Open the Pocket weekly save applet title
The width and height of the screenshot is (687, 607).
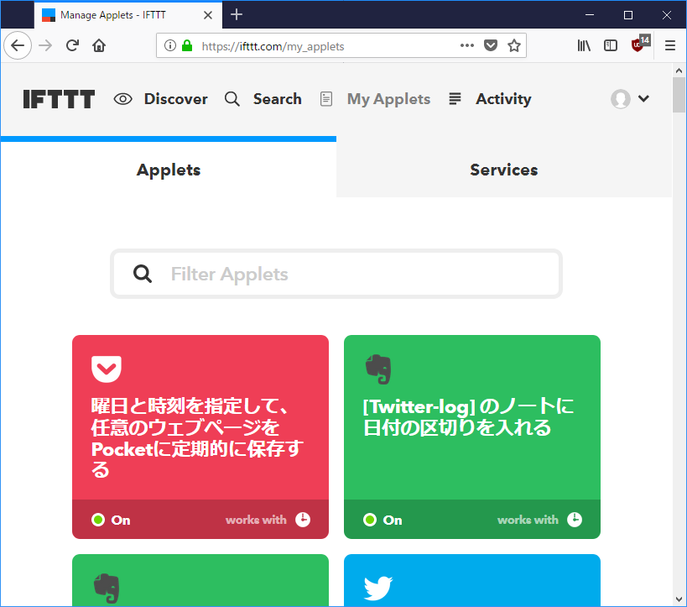(197, 437)
